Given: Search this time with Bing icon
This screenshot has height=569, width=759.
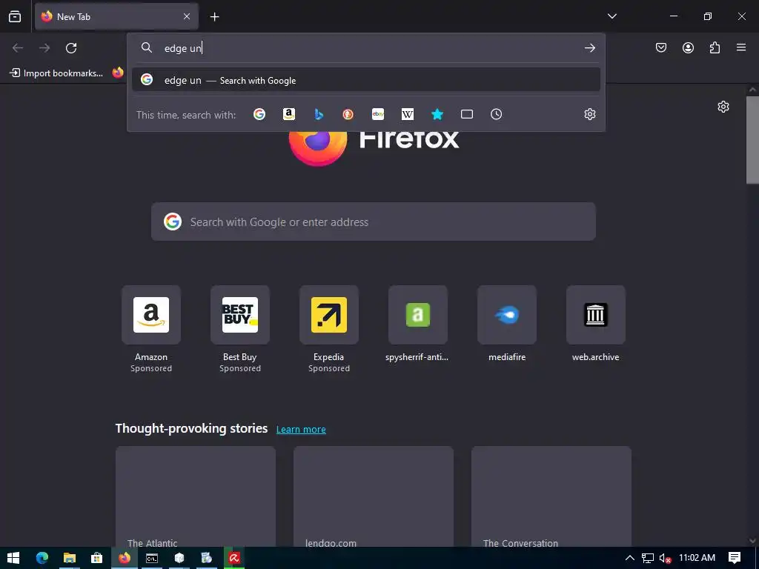Looking at the screenshot, I should pos(319,114).
